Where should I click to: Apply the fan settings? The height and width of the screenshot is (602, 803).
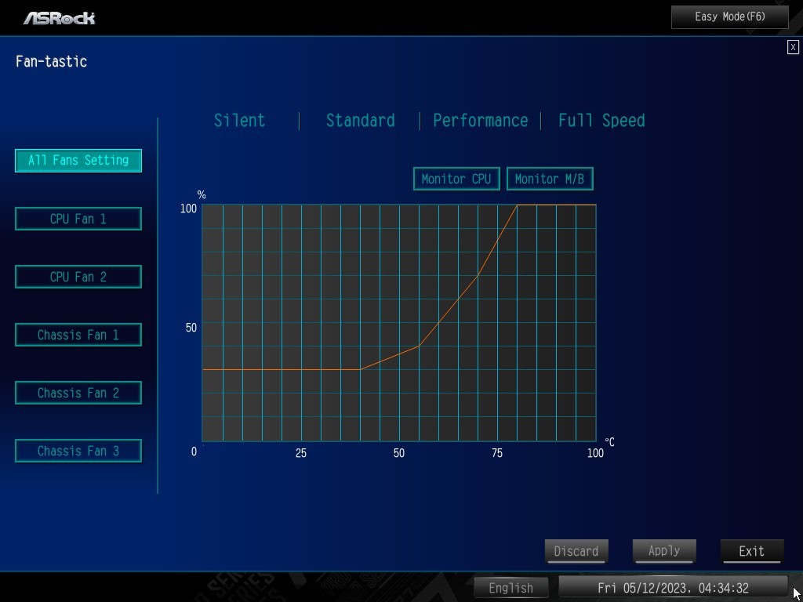click(664, 551)
